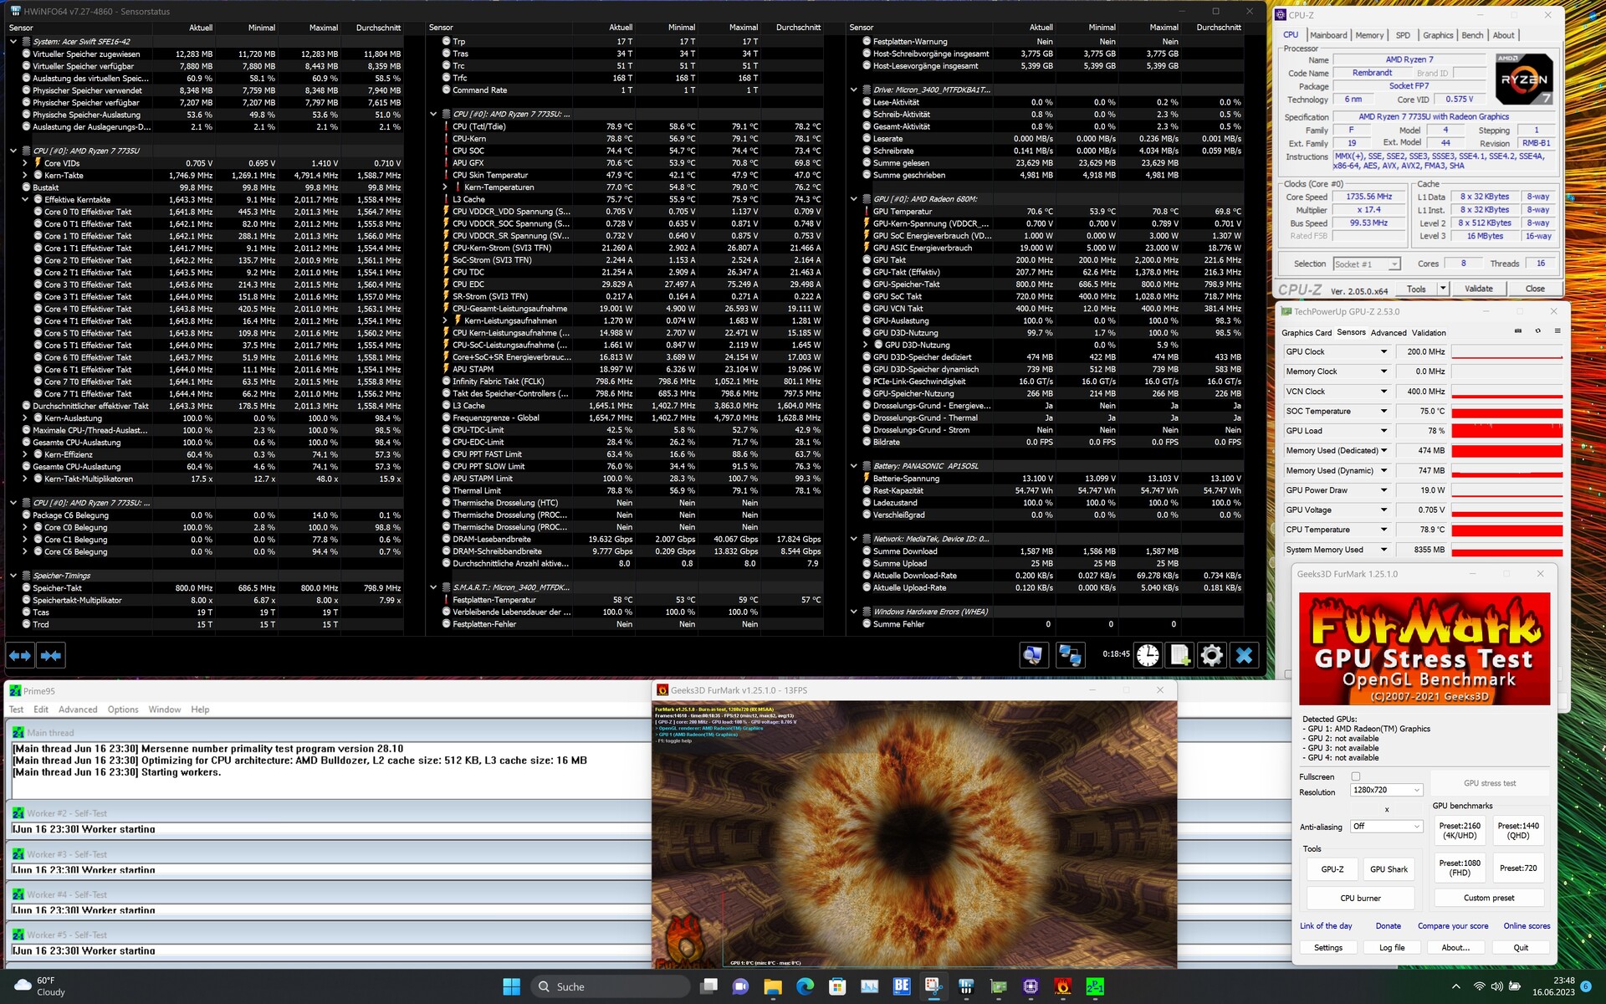Open HWiNFO sensor settings gear
Viewport: 1606px width, 1004px height.
pyautogui.click(x=1211, y=655)
